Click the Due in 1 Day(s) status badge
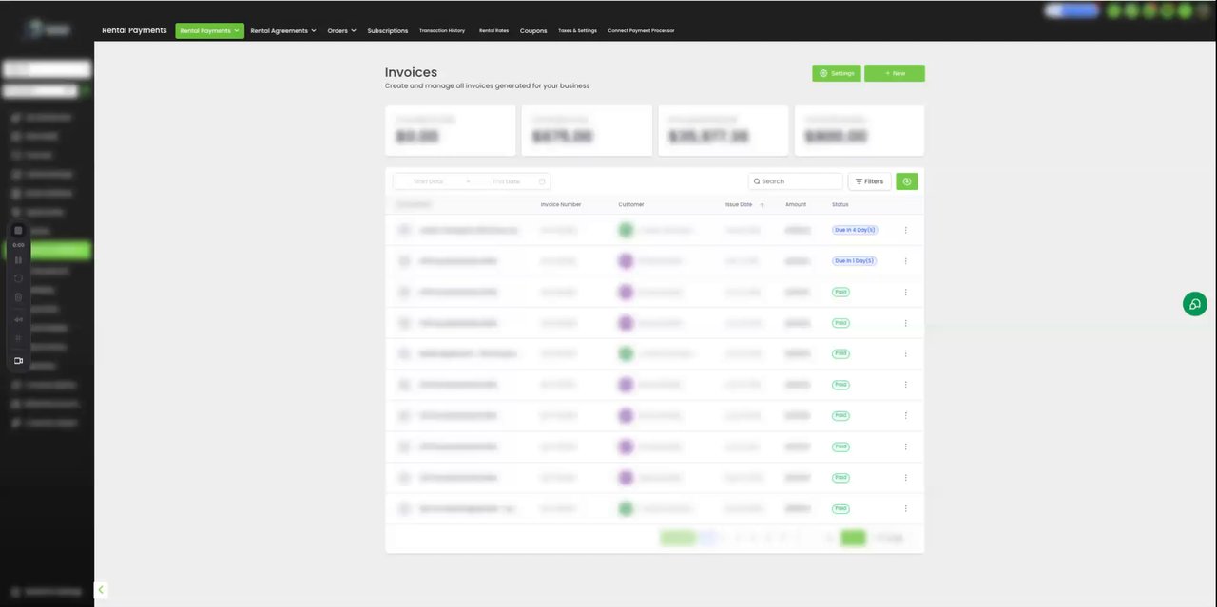This screenshot has width=1217, height=607. tap(854, 260)
